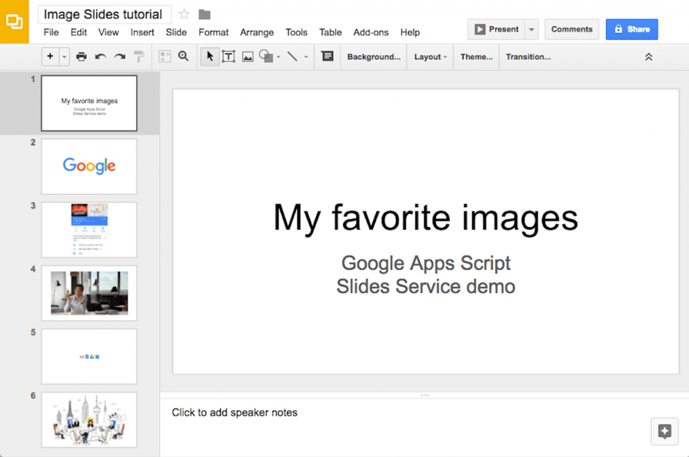This screenshot has height=457, width=689.
Task: Open the line tool dropdown arrow
Action: point(306,56)
